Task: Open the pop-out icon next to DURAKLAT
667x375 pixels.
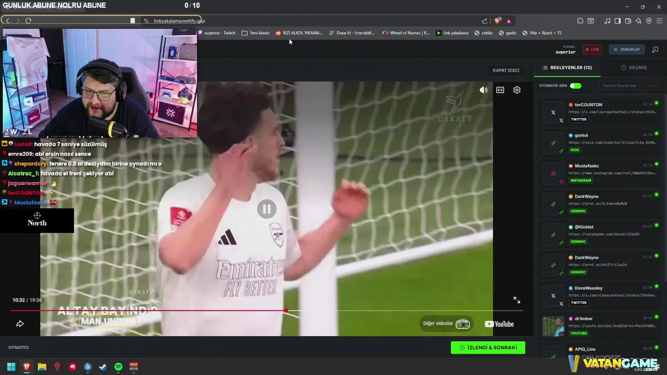Action: [656, 49]
